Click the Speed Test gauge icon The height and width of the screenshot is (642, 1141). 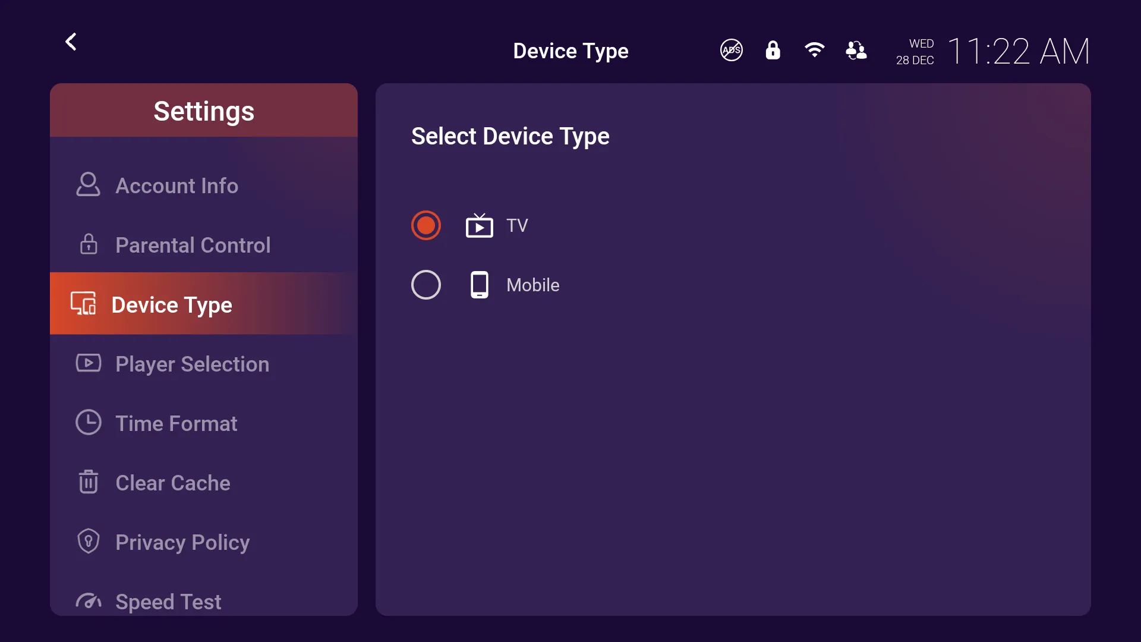(89, 602)
